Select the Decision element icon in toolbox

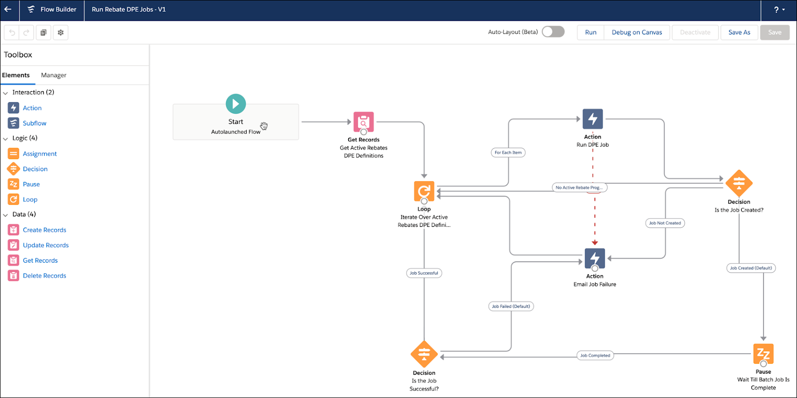click(x=13, y=169)
